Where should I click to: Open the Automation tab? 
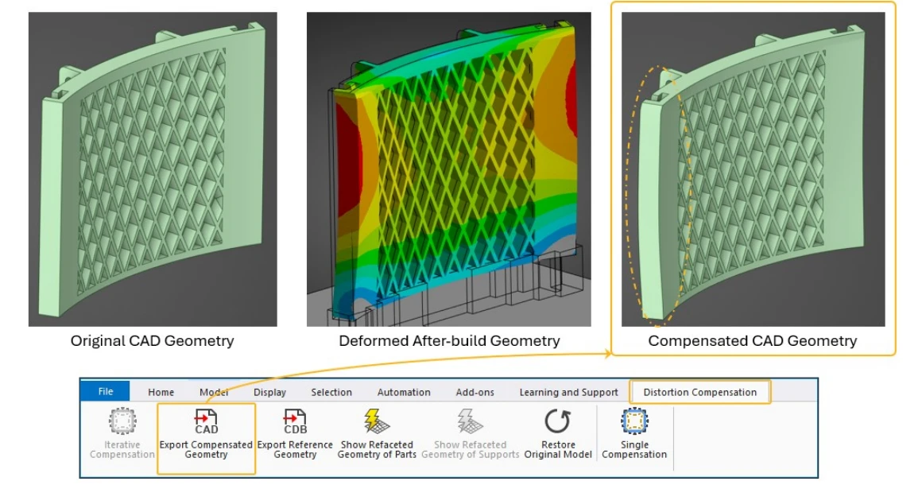(403, 391)
